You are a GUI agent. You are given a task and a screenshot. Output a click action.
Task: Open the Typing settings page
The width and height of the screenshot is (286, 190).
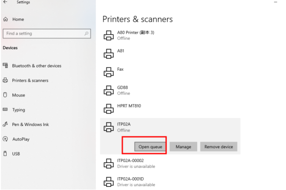click(x=19, y=110)
